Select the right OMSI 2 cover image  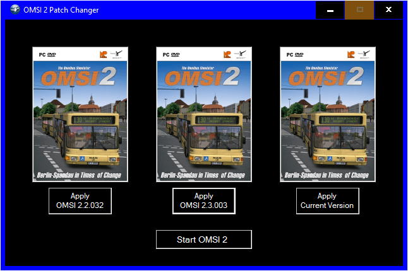tap(328, 114)
